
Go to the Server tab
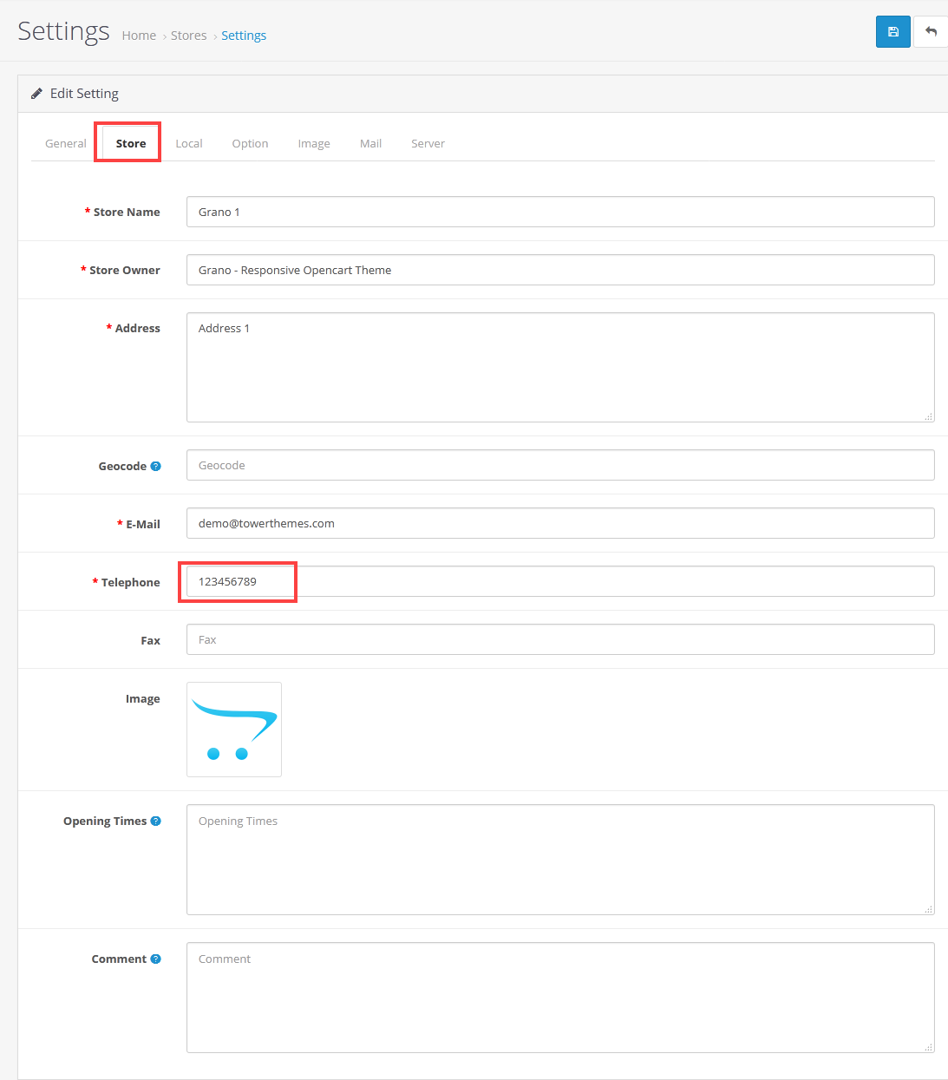[x=428, y=143]
